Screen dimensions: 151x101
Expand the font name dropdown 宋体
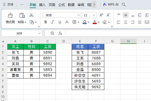tap(79, 15)
